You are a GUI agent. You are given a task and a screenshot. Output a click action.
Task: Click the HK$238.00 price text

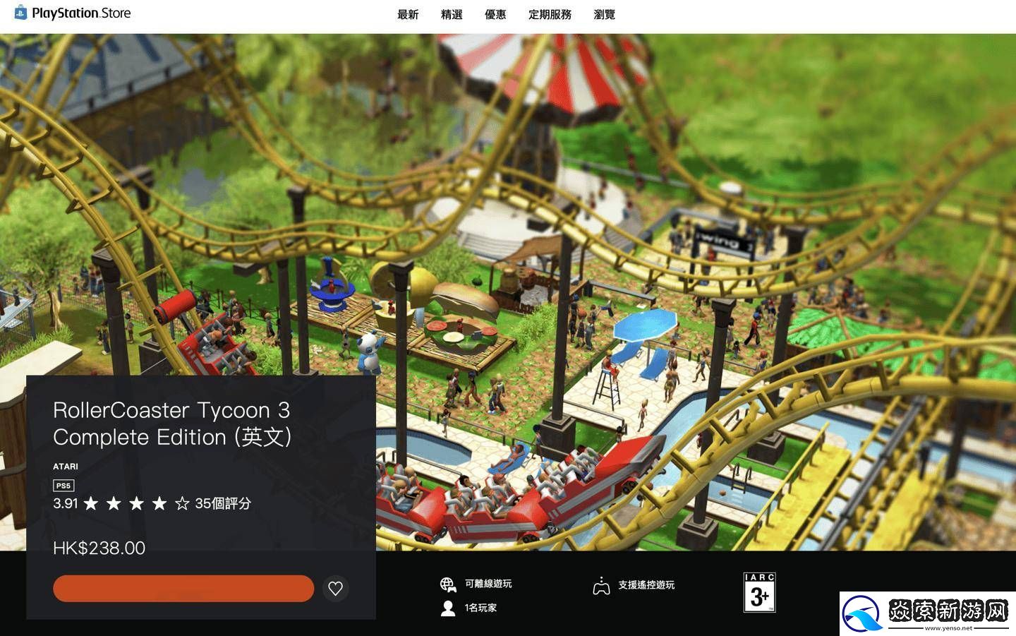pyautogui.click(x=99, y=548)
